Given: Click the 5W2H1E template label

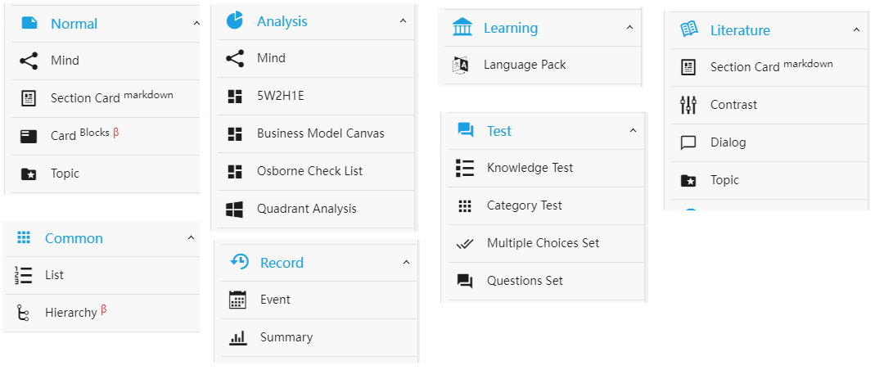Looking at the screenshot, I should tap(280, 96).
